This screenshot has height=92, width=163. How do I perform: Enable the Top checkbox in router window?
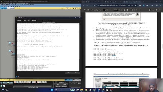click(x=17, y=76)
